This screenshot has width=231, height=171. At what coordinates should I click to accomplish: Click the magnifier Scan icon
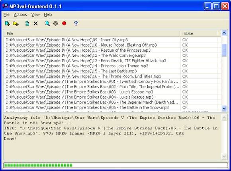(x=47, y=23)
